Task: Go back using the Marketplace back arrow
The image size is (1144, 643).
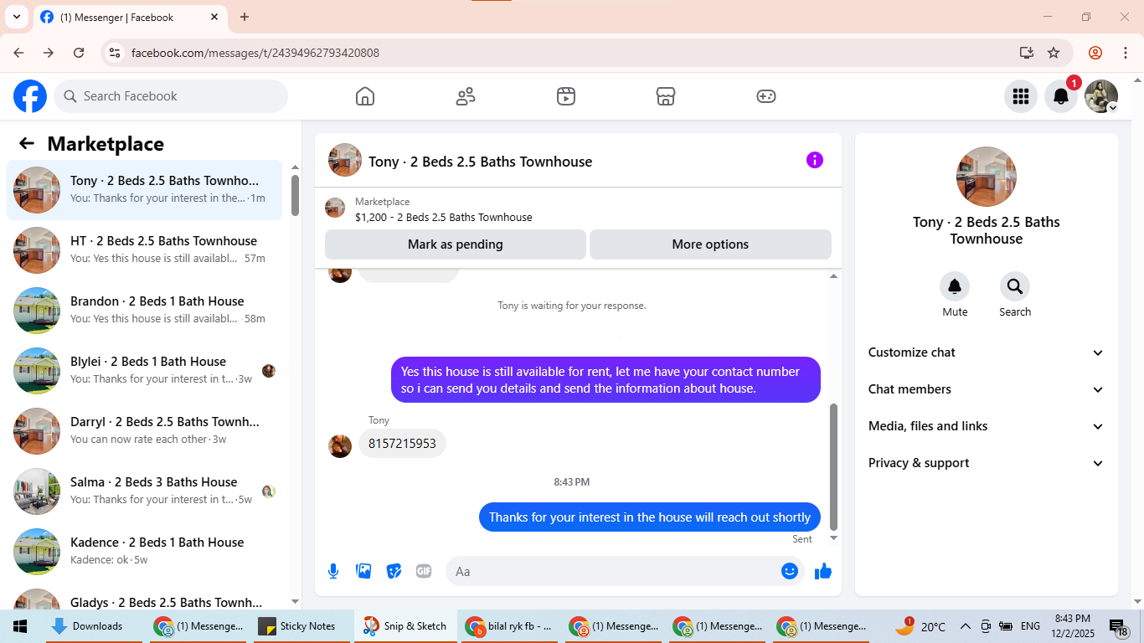Action: pyautogui.click(x=27, y=143)
